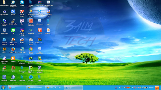Open the Google desktop shortcut
161x90 pixels.
tap(13, 13)
